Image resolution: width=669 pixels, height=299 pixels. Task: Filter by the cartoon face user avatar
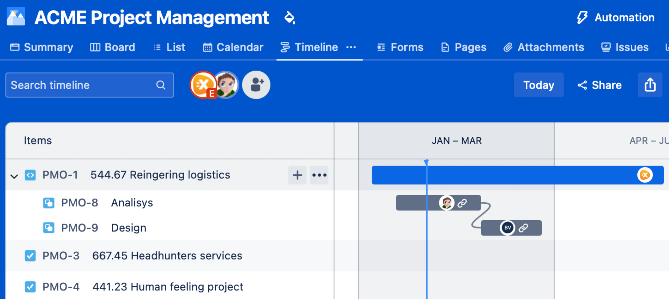pos(227,85)
